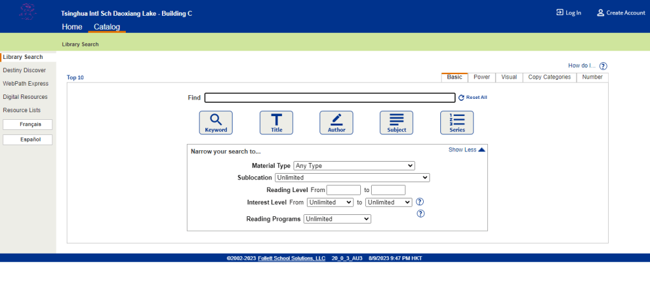Collapse filters with Show Less

click(x=466, y=150)
